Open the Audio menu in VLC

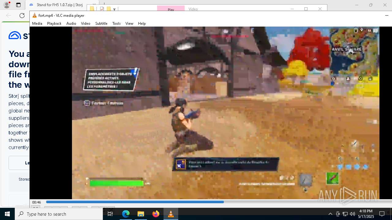point(71,23)
